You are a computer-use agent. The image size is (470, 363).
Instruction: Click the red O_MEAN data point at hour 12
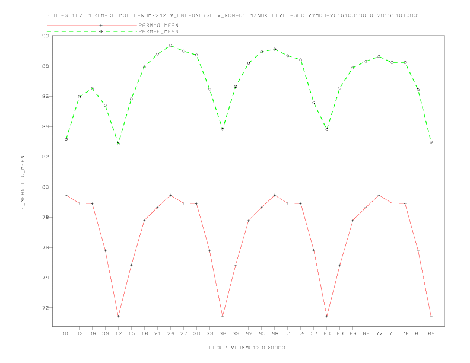[x=119, y=316]
